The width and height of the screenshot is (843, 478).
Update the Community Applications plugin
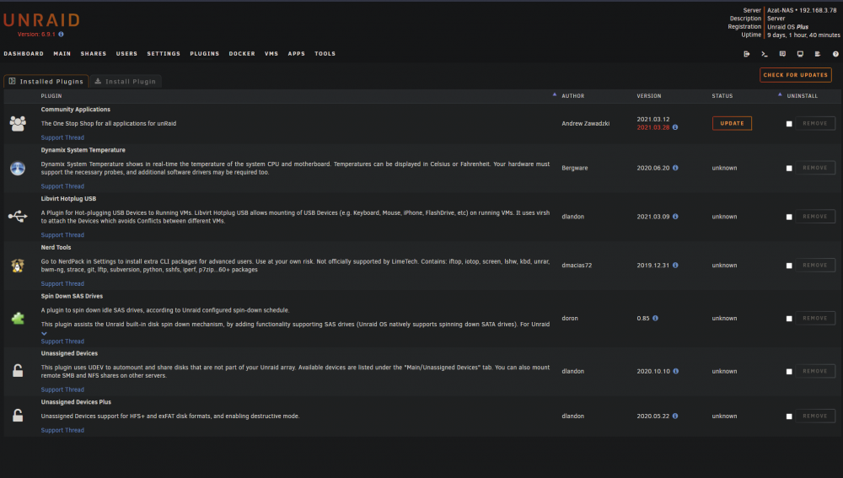(x=733, y=123)
